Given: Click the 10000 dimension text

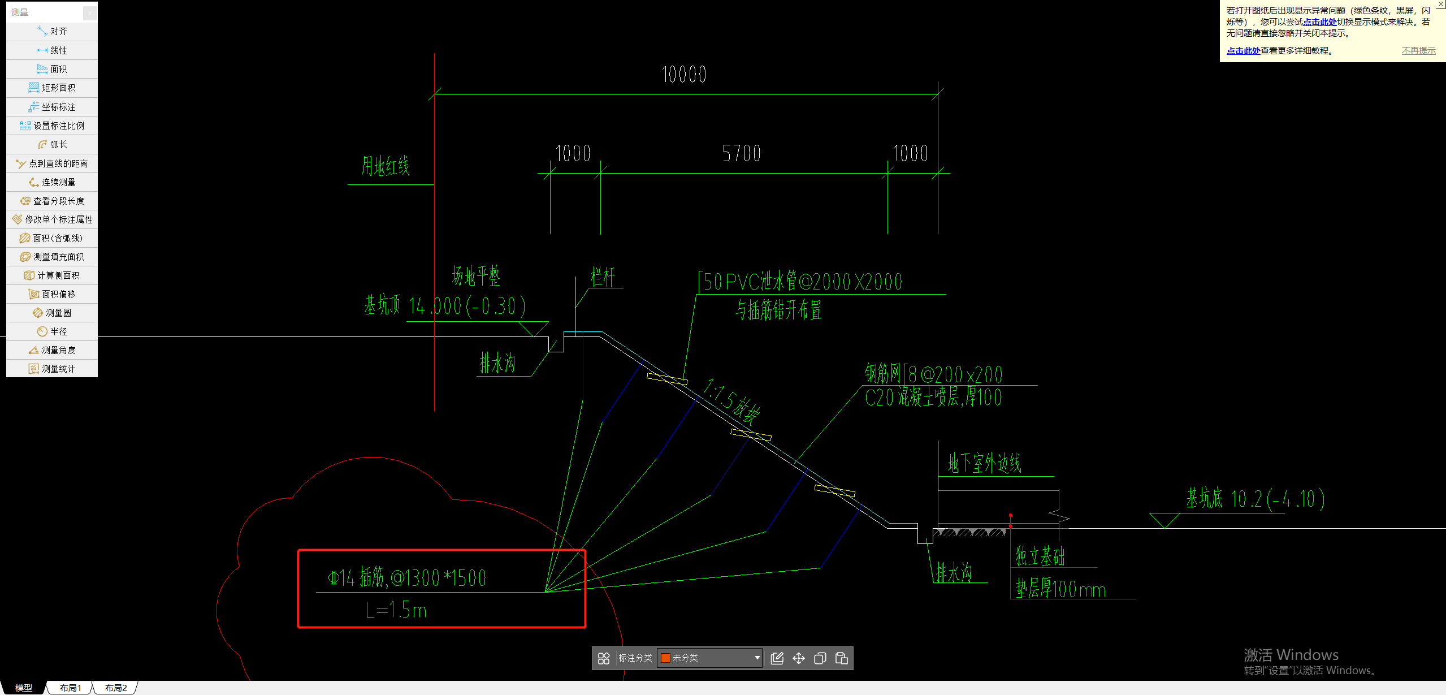Looking at the screenshot, I should (683, 74).
